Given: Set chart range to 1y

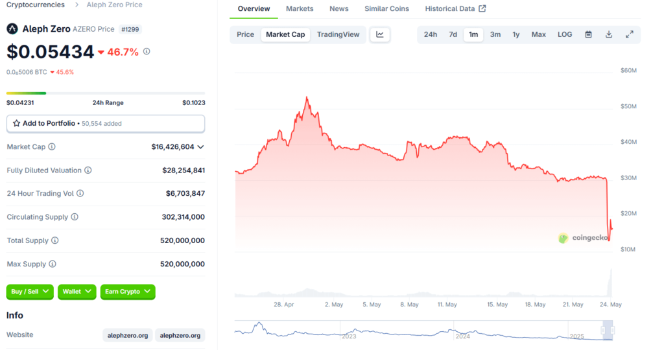Looking at the screenshot, I should (x=516, y=35).
